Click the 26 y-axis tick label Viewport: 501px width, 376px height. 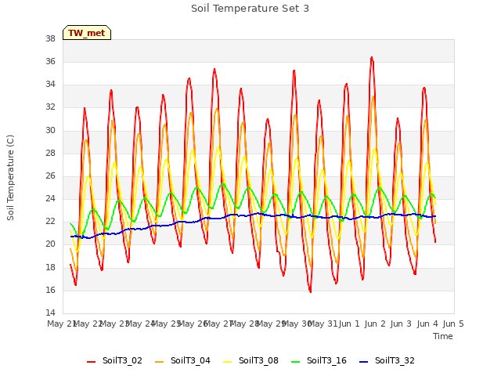click(50, 175)
